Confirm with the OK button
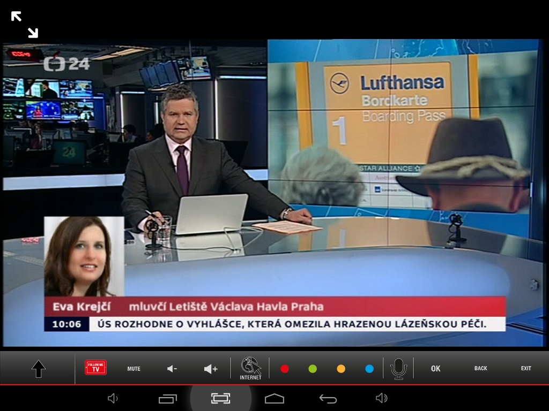 pyautogui.click(x=435, y=368)
